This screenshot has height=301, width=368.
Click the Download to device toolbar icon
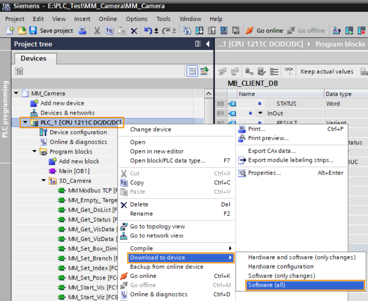tap(199, 31)
